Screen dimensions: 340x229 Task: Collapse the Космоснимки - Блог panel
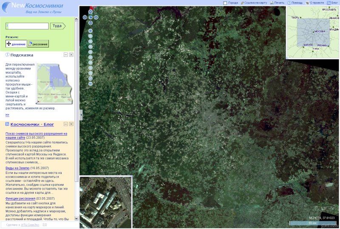pyautogui.click(x=66, y=124)
